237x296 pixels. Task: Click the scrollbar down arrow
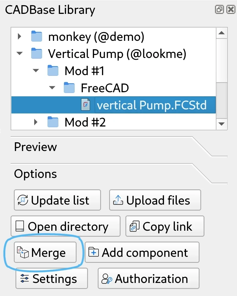click(222, 124)
